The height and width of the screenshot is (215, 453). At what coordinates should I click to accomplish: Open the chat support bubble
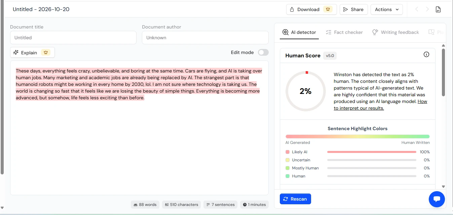tap(437, 199)
